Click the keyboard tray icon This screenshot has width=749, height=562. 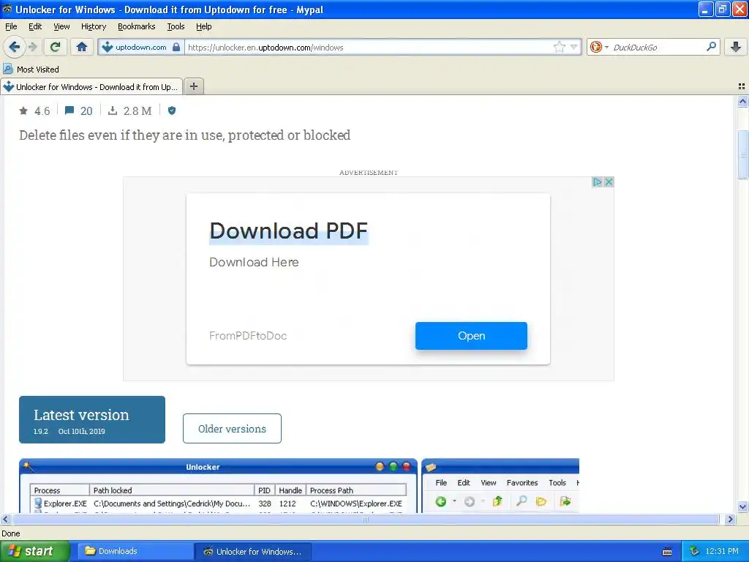tap(667, 552)
